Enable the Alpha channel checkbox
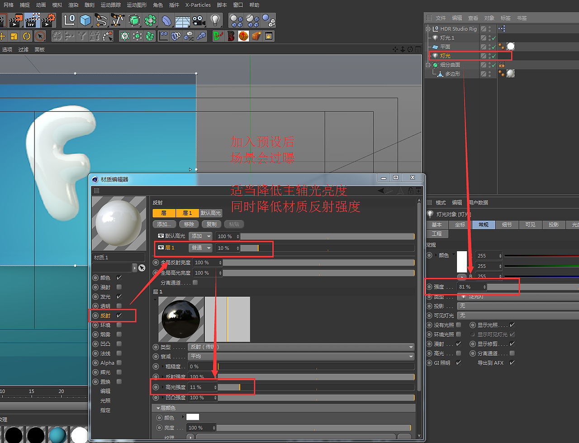 coord(119,362)
